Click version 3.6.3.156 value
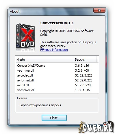Image resolution: width=115 pixels, height=134 pixels. click(82, 66)
